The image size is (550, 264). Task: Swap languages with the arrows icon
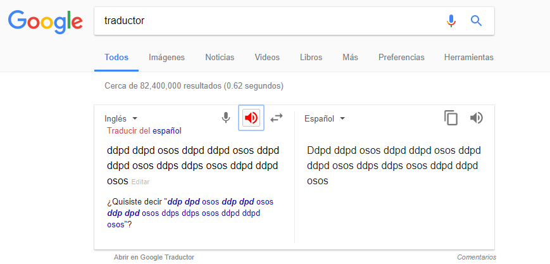(x=277, y=118)
